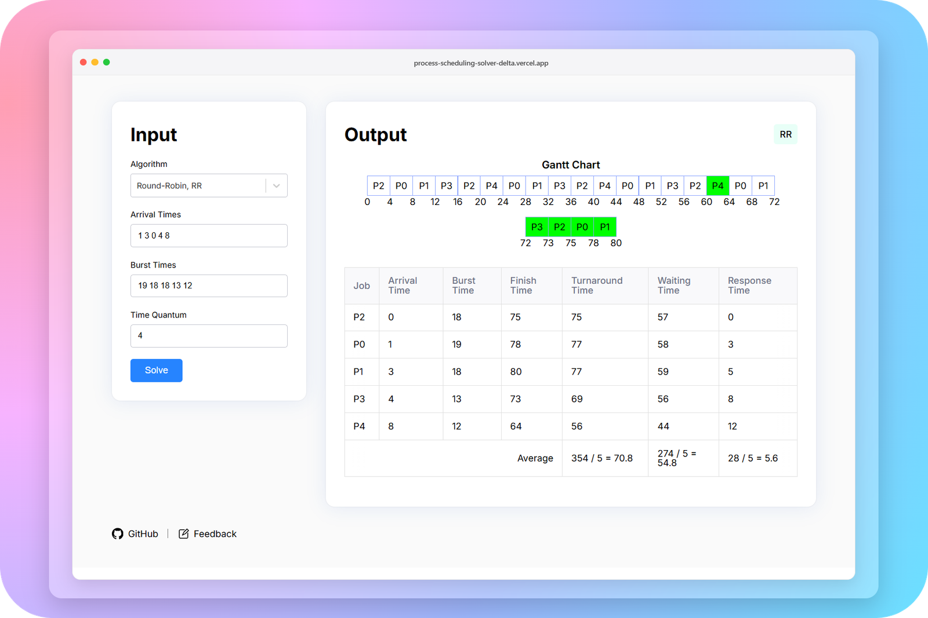Open the Round-Robin, RR algorithm selector

(197, 186)
